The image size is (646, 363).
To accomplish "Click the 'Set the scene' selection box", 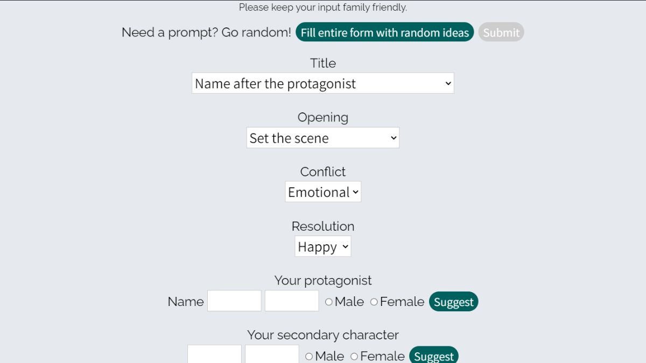I will 322,138.
